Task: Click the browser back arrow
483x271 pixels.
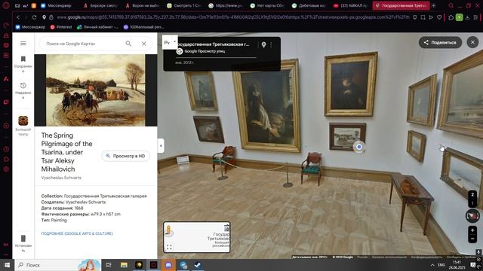Action: tap(18, 17)
